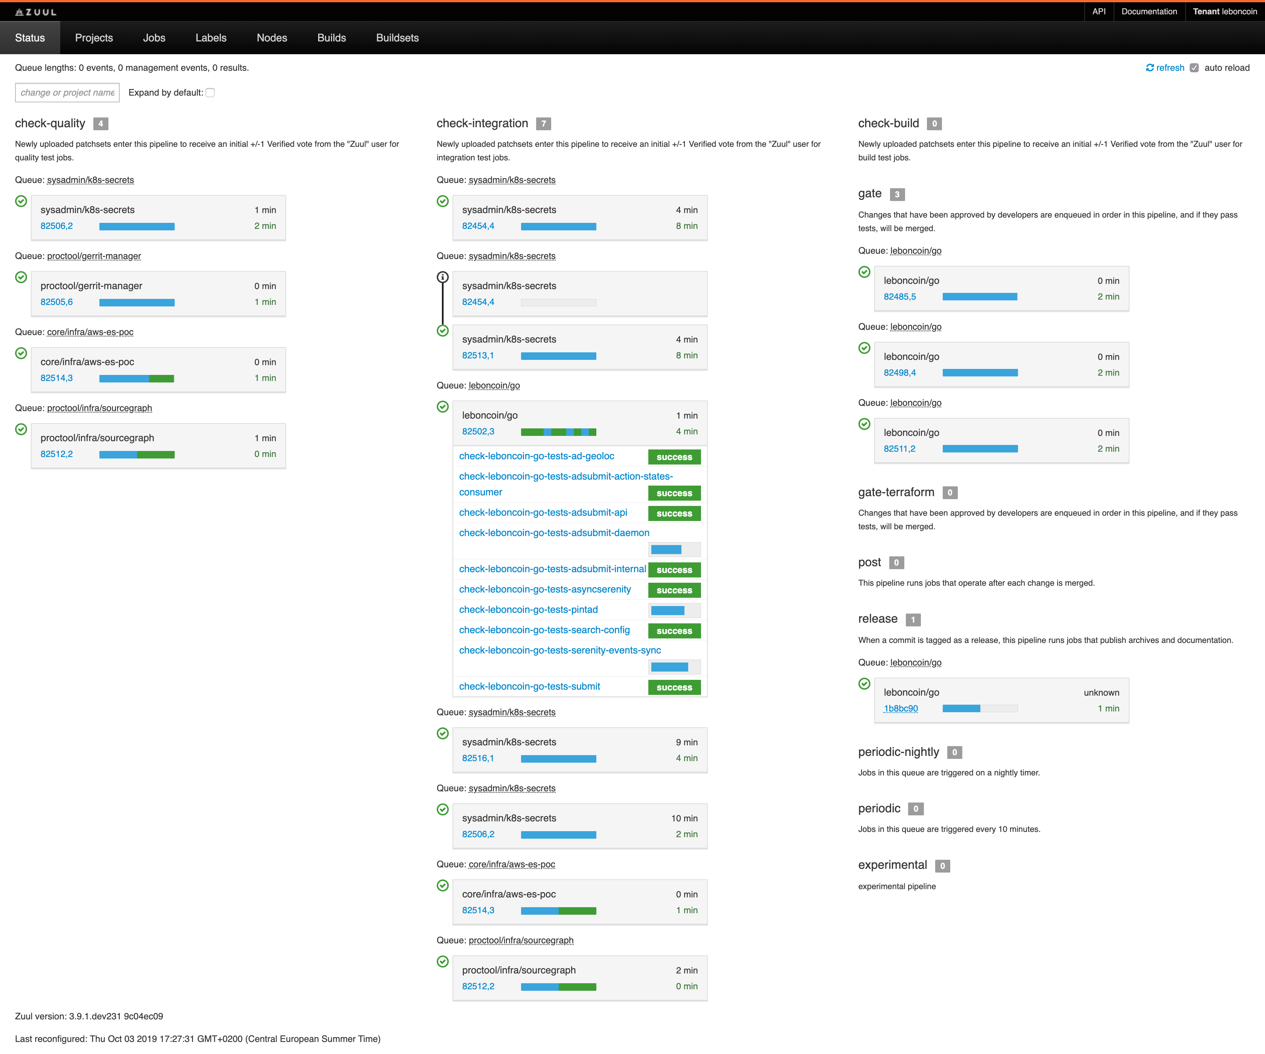The width and height of the screenshot is (1265, 1054).
Task: Click green check icon beside release 1b8bc90
Action: (x=864, y=684)
